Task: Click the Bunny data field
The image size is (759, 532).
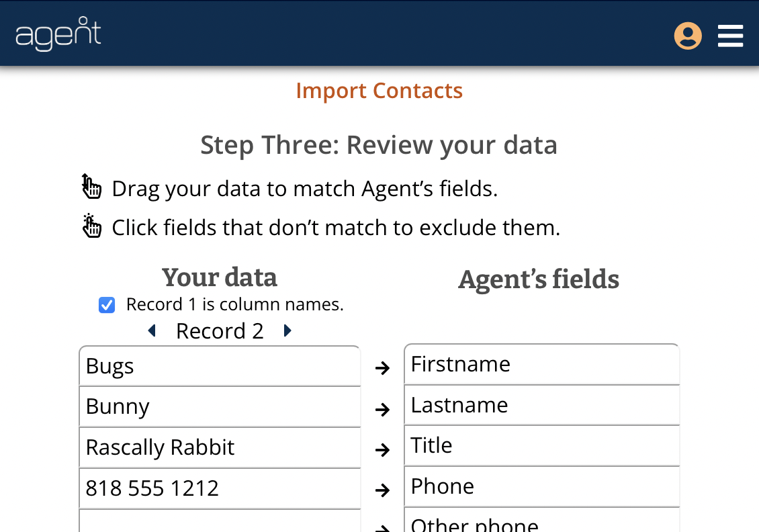Action: pos(220,406)
